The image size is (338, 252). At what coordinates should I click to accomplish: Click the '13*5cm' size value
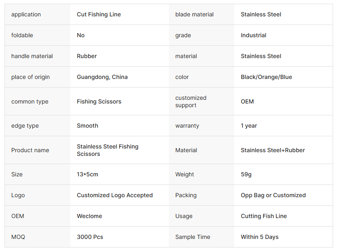click(x=87, y=174)
